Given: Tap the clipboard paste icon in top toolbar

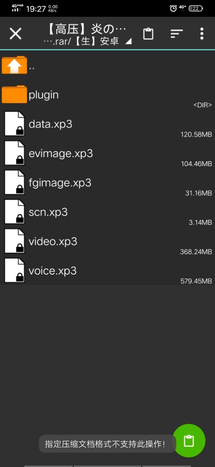Looking at the screenshot, I should (x=148, y=34).
